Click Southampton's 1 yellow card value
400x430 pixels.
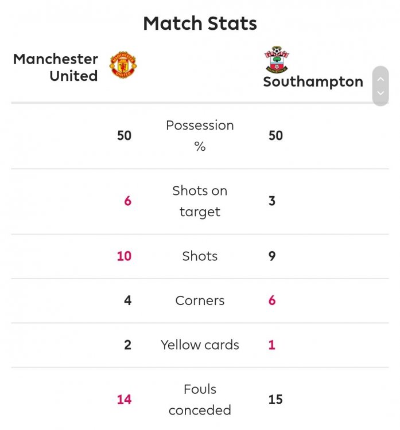point(272,345)
